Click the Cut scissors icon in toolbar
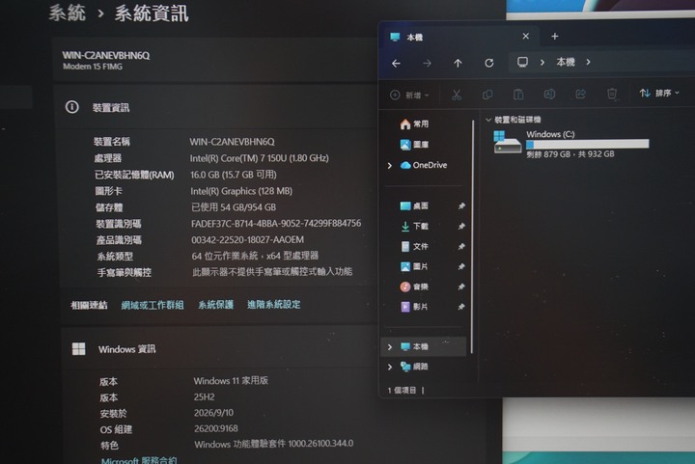The image size is (695, 464). point(456,95)
